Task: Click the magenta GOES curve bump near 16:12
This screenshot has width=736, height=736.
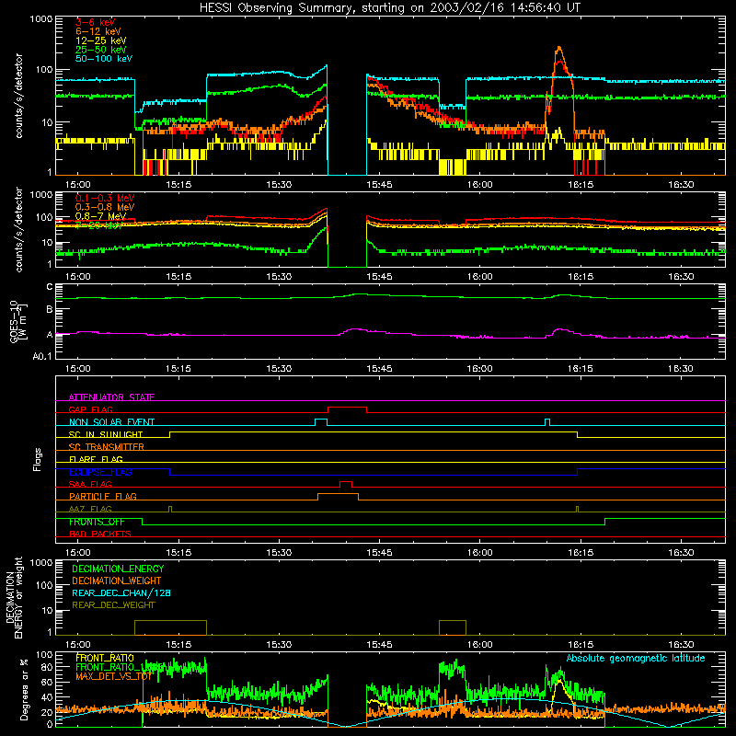Action: pyautogui.click(x=559, y=330)
